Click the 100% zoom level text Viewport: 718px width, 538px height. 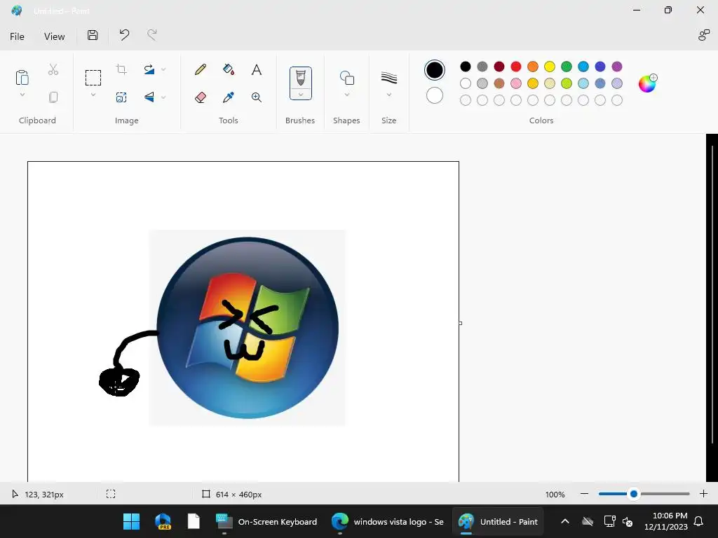coord(555,494)
